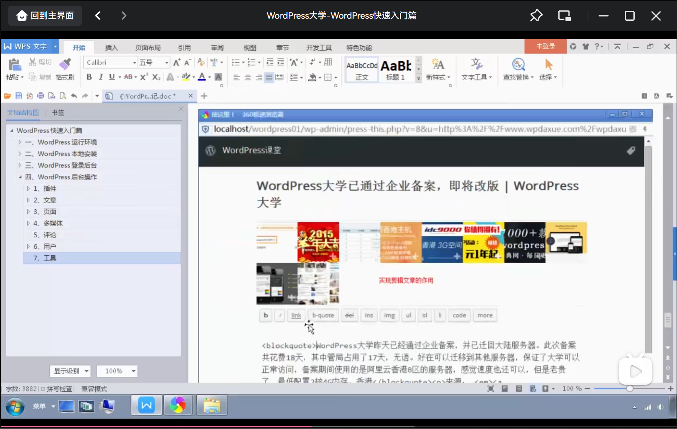
Task: Switch to 书签 sidebar tab
Action: (58, 112)
